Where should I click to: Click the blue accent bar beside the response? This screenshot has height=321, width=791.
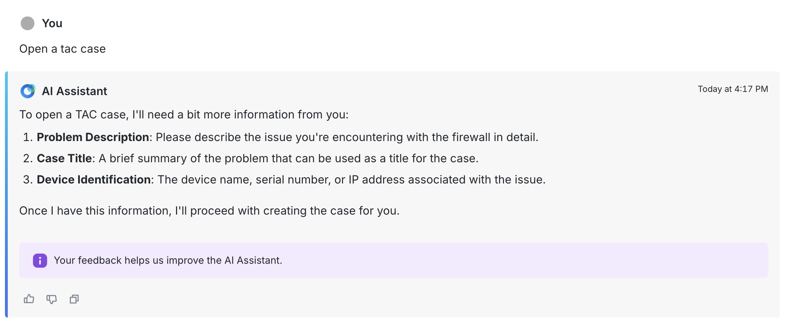click(x=6, y=194)
